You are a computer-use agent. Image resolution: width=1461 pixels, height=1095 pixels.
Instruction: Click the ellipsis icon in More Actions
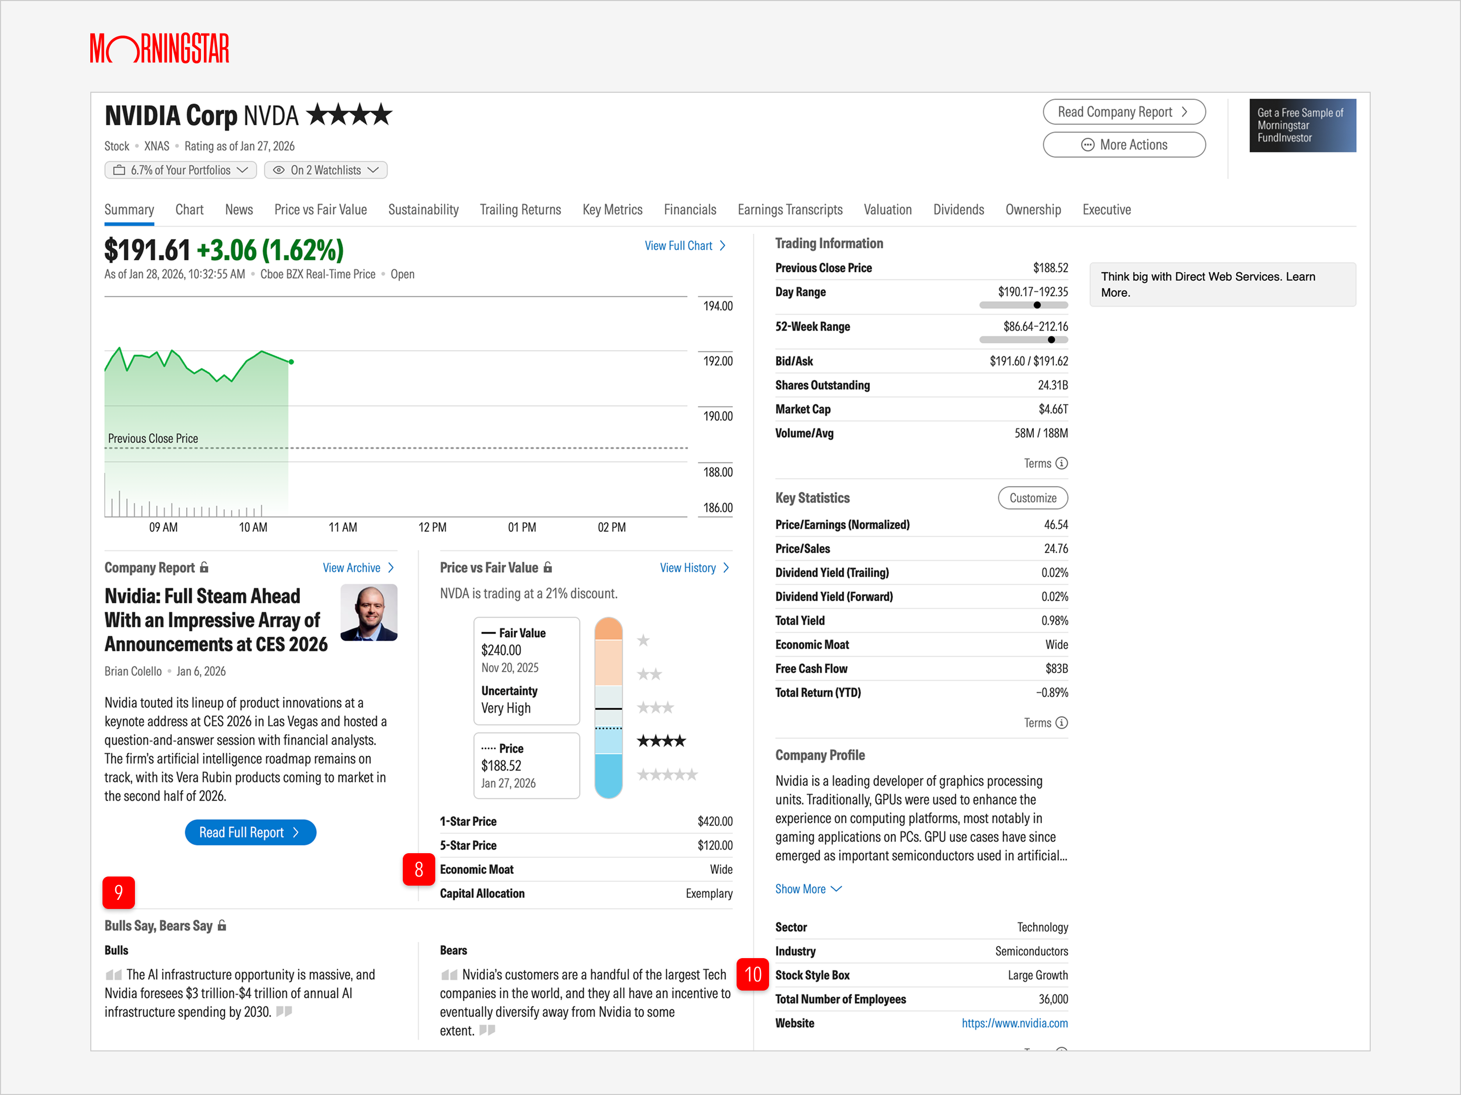[x=1087, y=144]
